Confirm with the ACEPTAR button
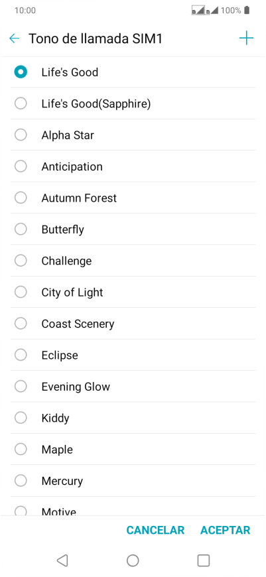This screenshot has width=266, height=577. pyautogui.click(x=225, y=530)
